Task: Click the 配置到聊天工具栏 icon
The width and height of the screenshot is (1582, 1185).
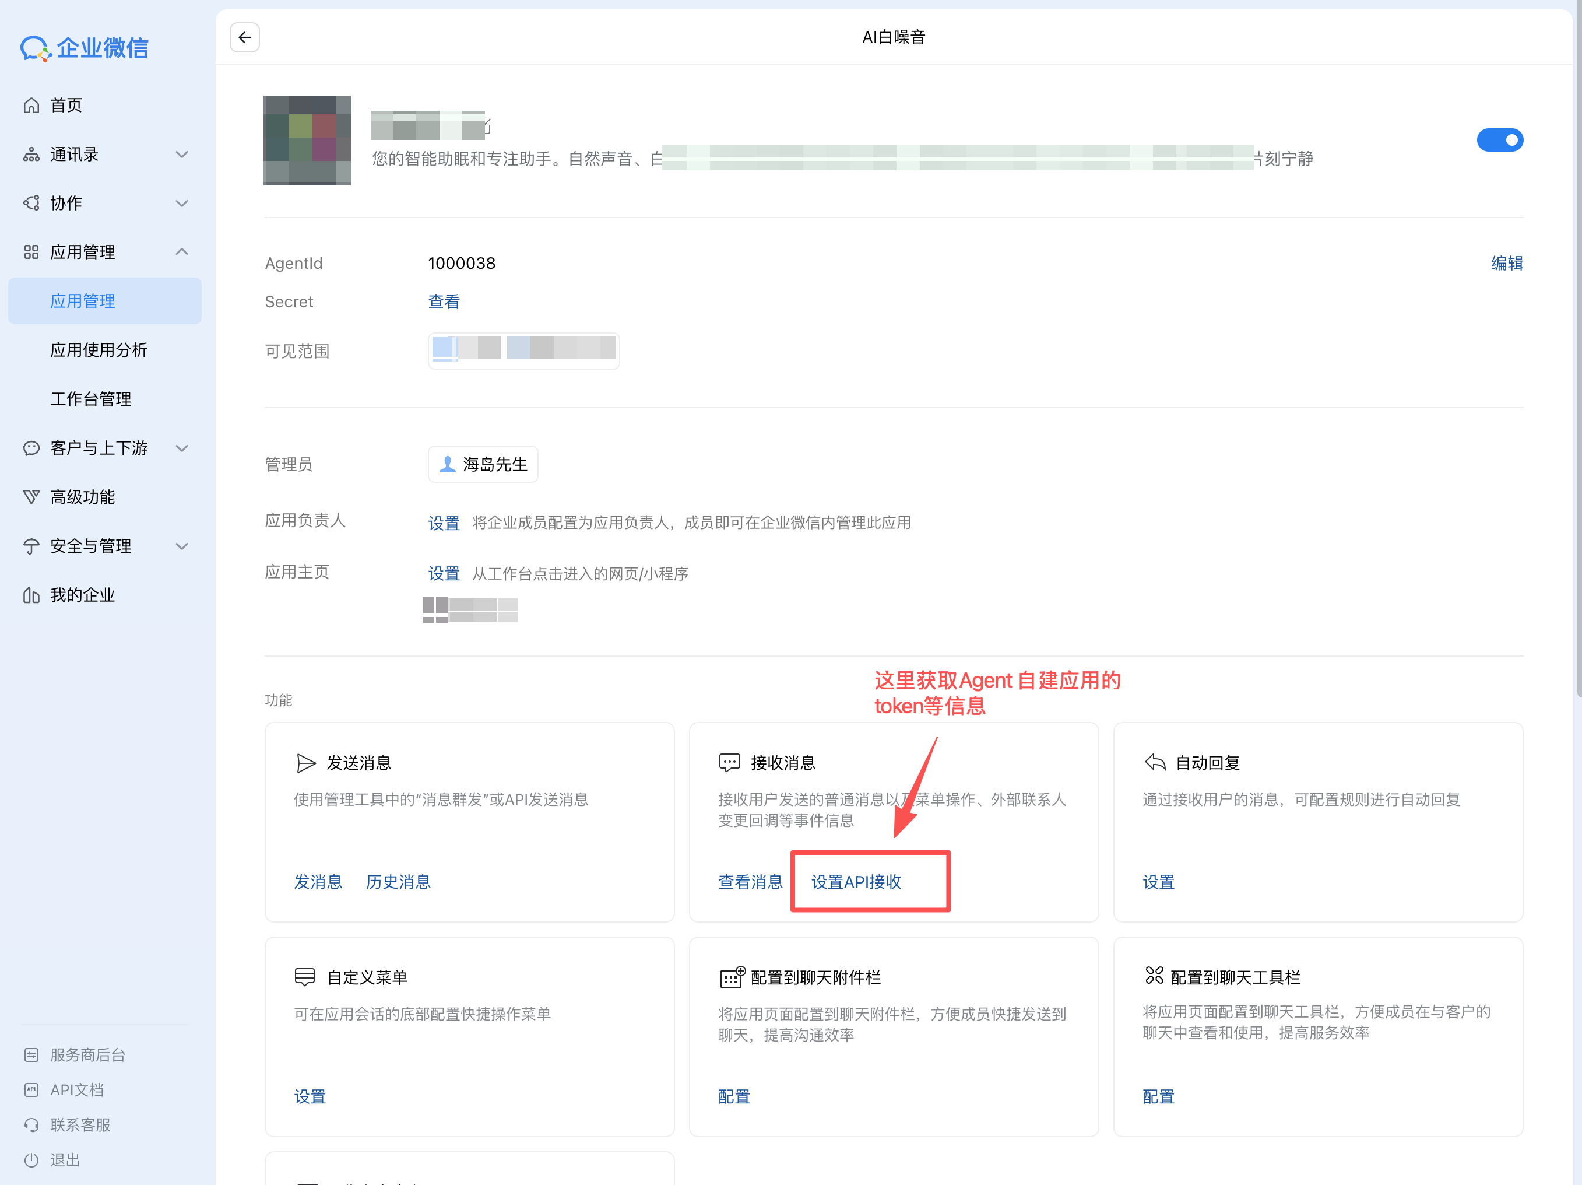Action: tap(1154, 976)
